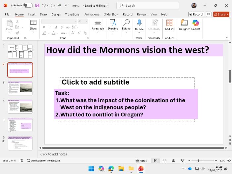232x174 pixels.
Task: Toggle Notes pane in status bar
Action: tap(141, 161)
